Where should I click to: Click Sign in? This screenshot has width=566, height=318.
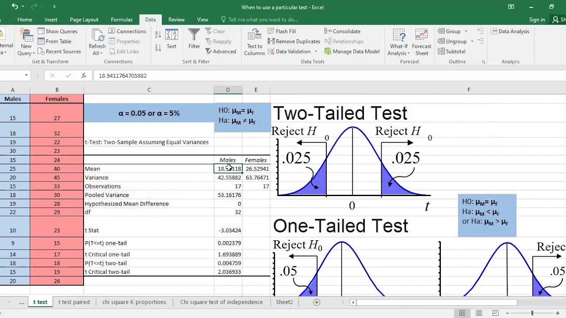coord(537,19)
